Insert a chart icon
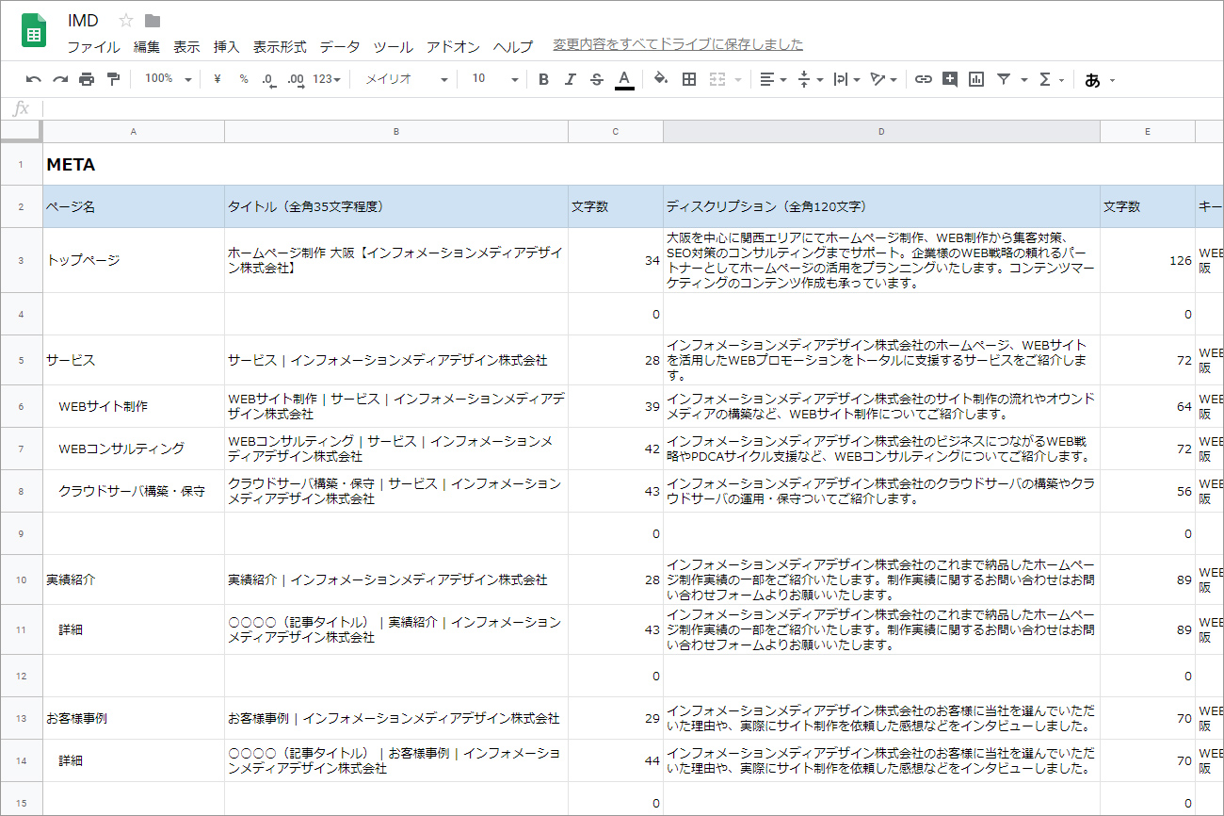Viewport: 1224px width, 816px height. (x=976, y=79)
